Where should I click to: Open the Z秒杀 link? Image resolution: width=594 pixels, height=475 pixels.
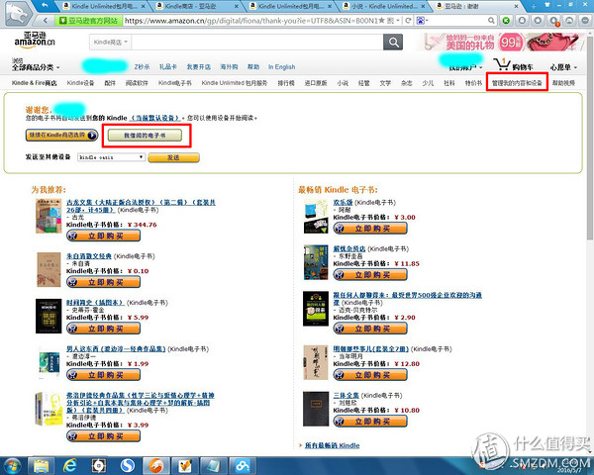142,67
